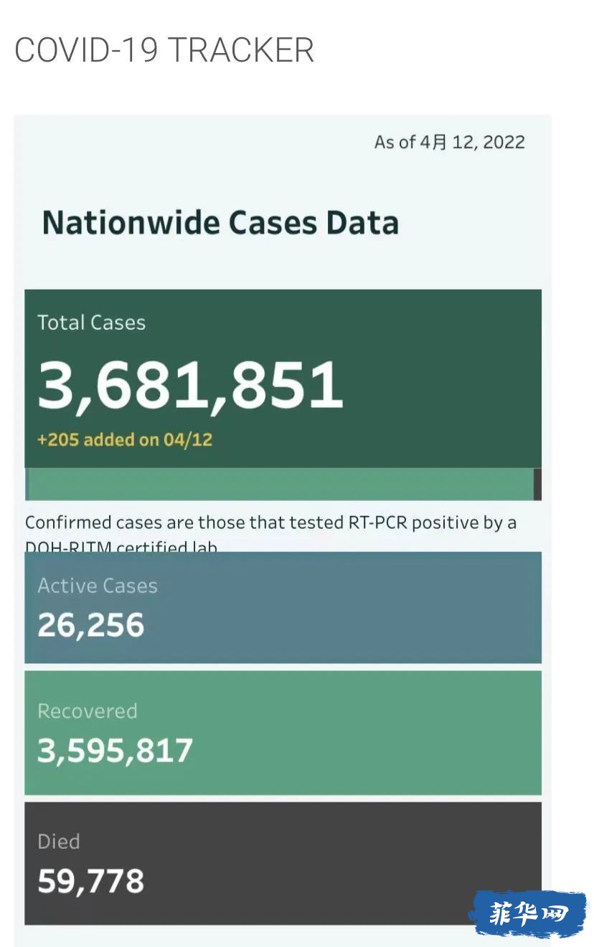Click the 3,681,851 total cases number
Screen dimensions: 594x947
point(190,385)
